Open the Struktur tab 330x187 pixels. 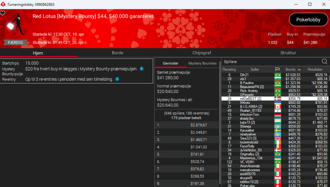coord(288,53)
